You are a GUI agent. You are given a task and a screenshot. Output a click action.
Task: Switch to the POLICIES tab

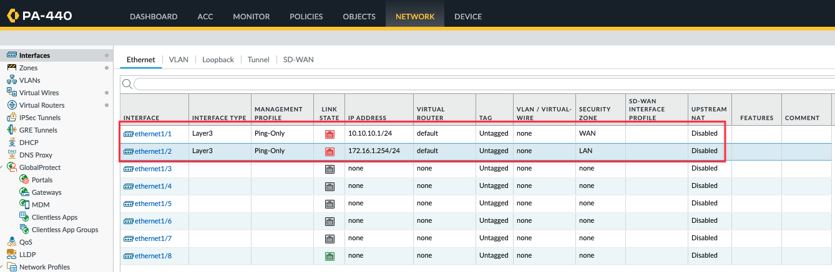(306, 16)
